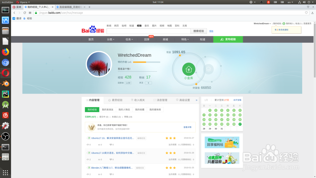
Task: Open the Opera app menu in top bar
Action: tap(23, 2)
